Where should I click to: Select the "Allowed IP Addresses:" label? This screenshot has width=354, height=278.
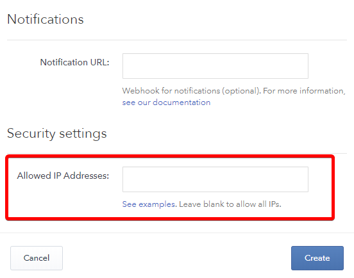[63, 176]
